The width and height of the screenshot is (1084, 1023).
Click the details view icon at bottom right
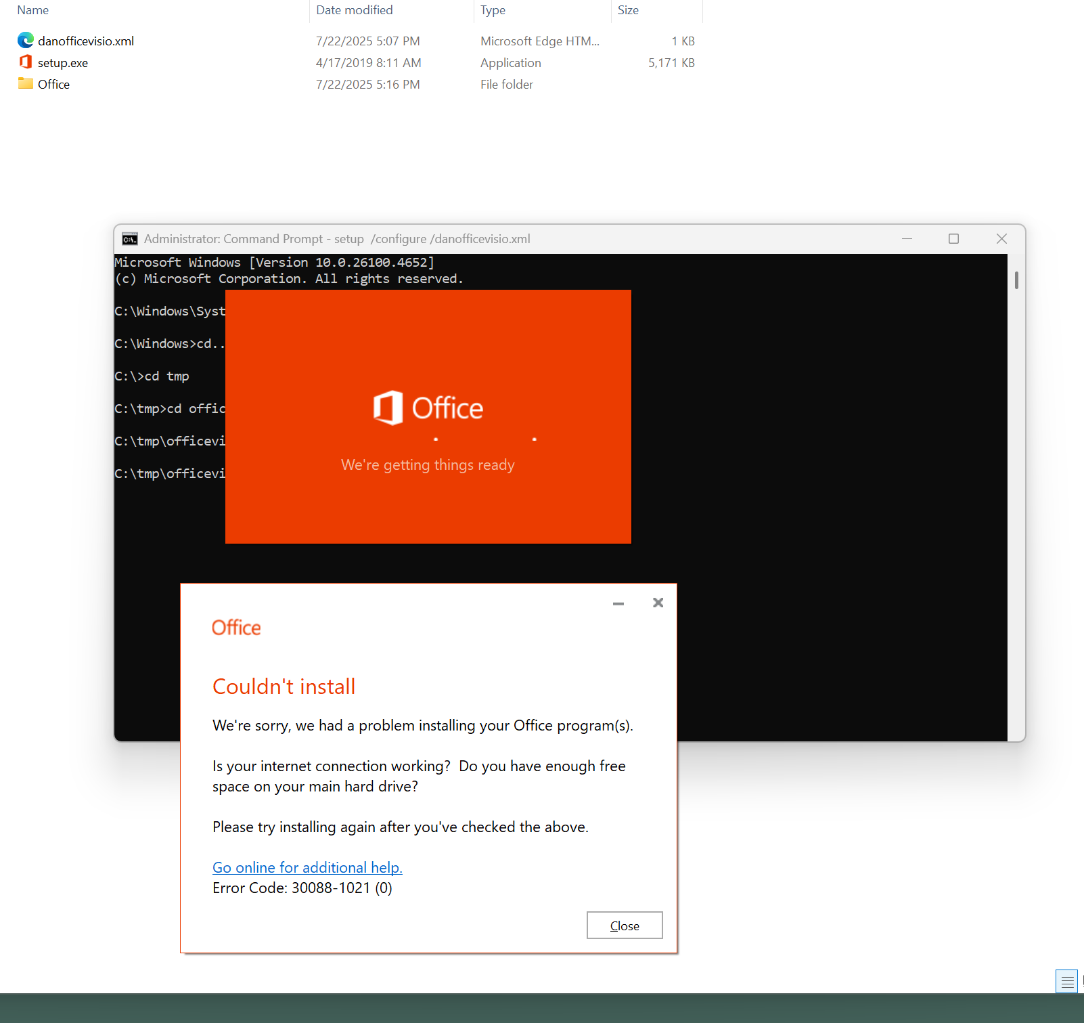click(1067, 981)
